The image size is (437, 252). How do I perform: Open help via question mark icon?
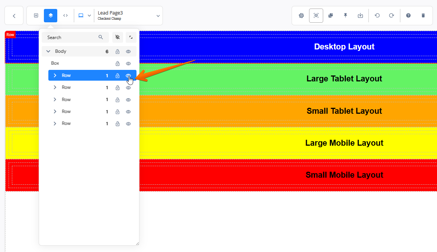click(408, 16)
